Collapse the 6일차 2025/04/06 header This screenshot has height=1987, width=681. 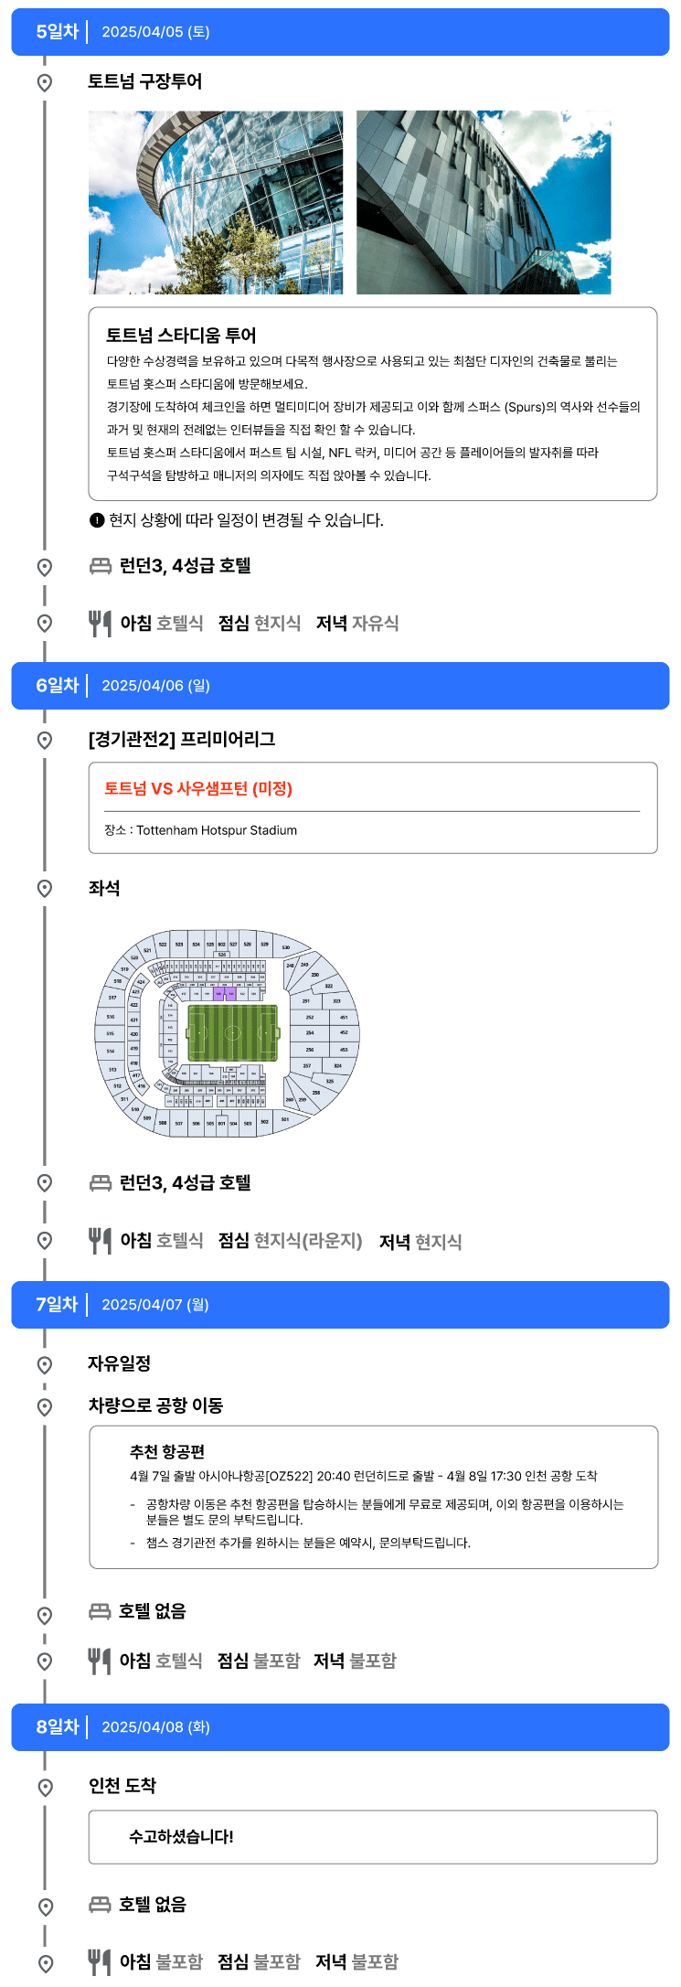(340, 686)
